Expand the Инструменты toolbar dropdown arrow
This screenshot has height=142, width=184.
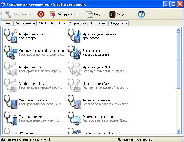pos(80,14)
